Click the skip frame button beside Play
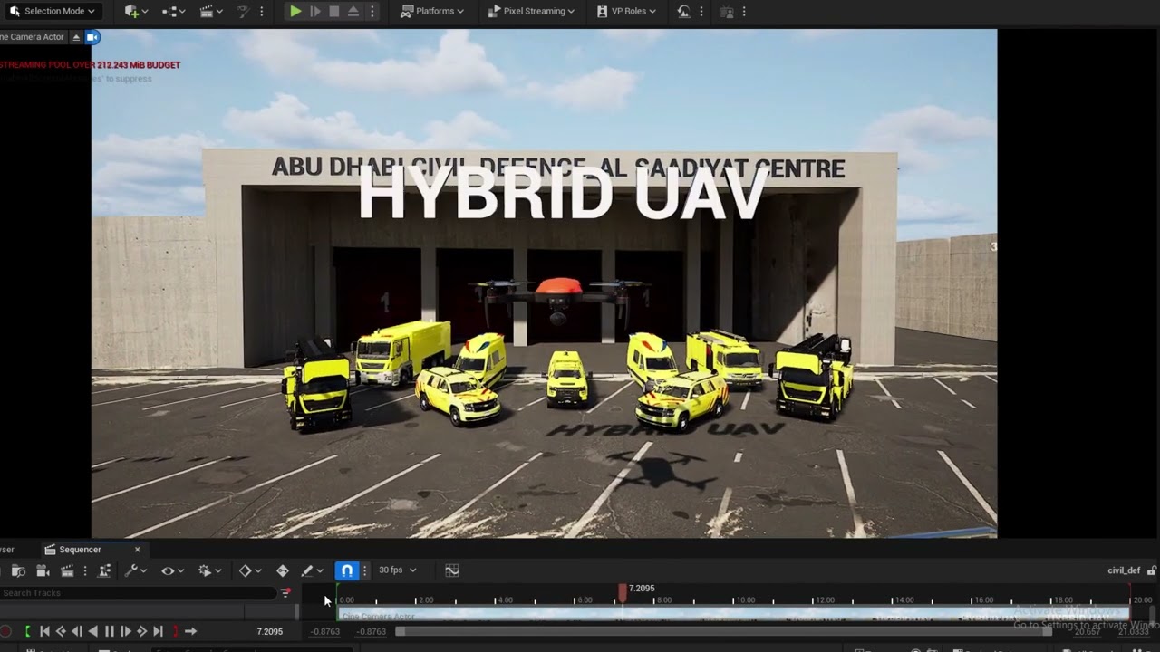 (315, 11)
